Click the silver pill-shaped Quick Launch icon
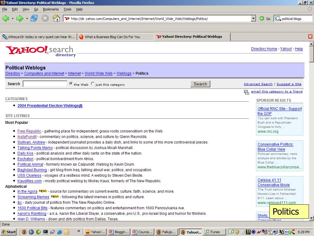314x236 pixels. (52, 232)
